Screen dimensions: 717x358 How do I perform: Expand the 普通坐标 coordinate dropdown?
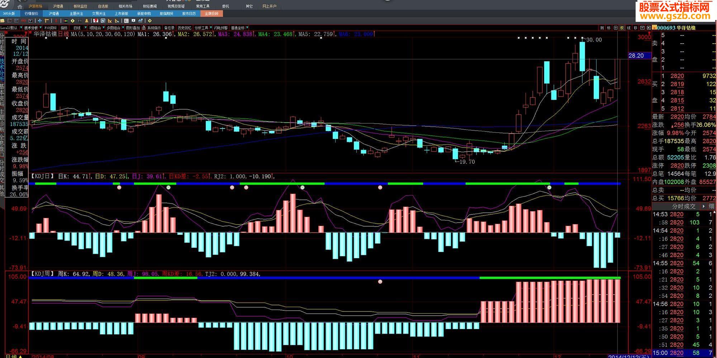tap(247, 28)
